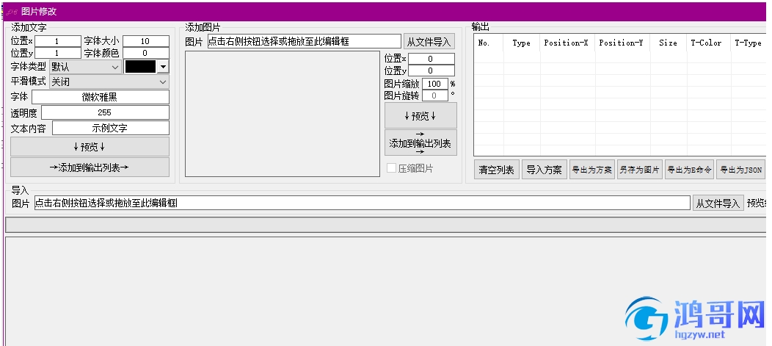Click the 位置x field in 添加图片
The height and width of the screenshot is (346, 772).
tap(431, 59)
